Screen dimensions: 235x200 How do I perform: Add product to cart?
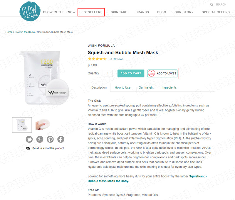click(x=131, y=73)
